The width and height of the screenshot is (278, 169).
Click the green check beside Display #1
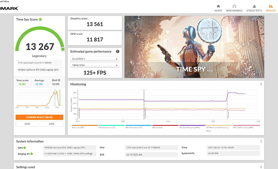pyautogui.click(x=31, y=154)
